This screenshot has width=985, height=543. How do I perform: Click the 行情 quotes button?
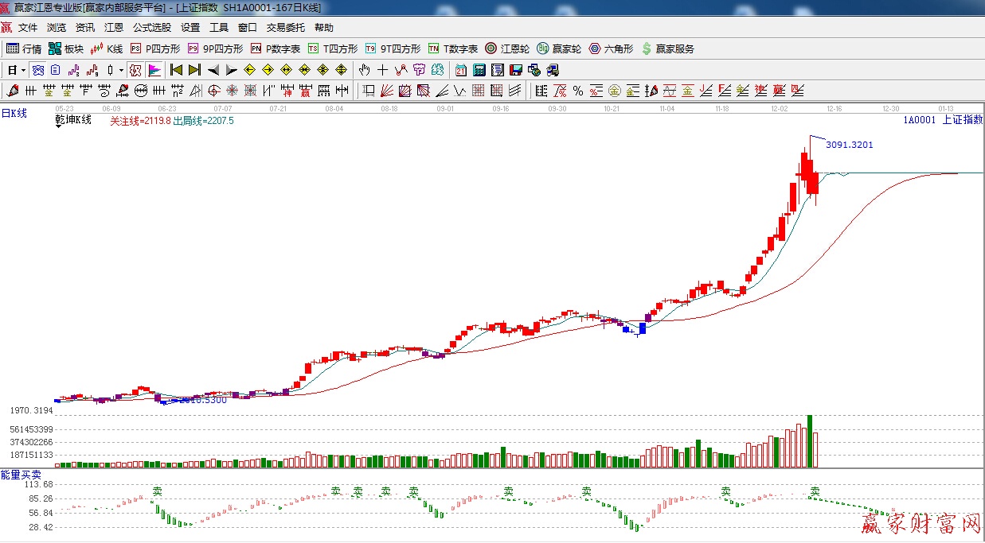[x=24, y=48]
